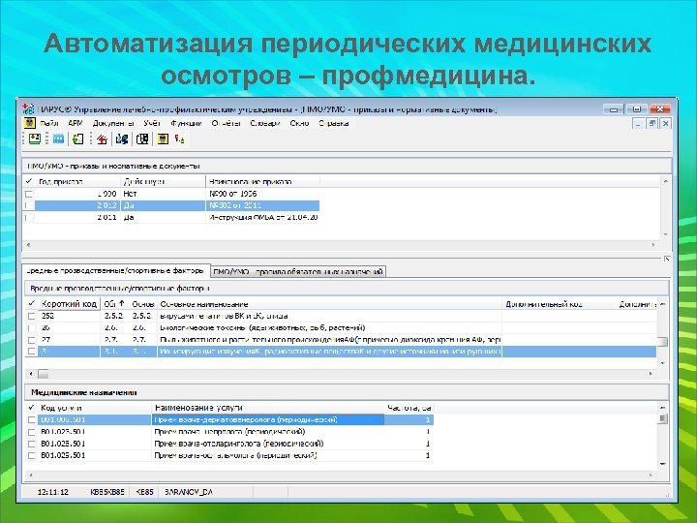697x523 pixels.
Task: Open the Учёт menu
Action: point(152,123)
